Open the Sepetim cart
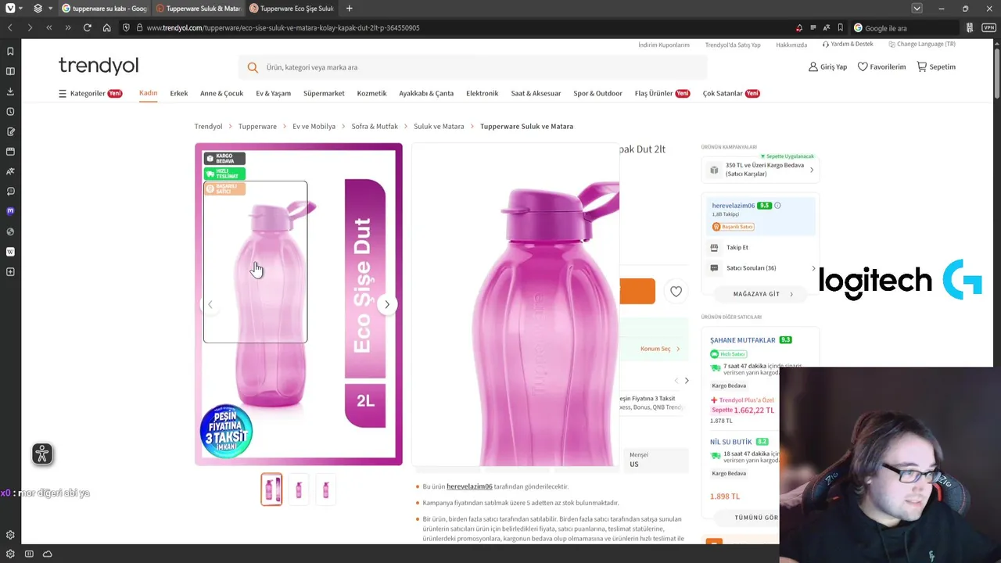The height and width of the screenshot is (563, 1001). [936, 66]
